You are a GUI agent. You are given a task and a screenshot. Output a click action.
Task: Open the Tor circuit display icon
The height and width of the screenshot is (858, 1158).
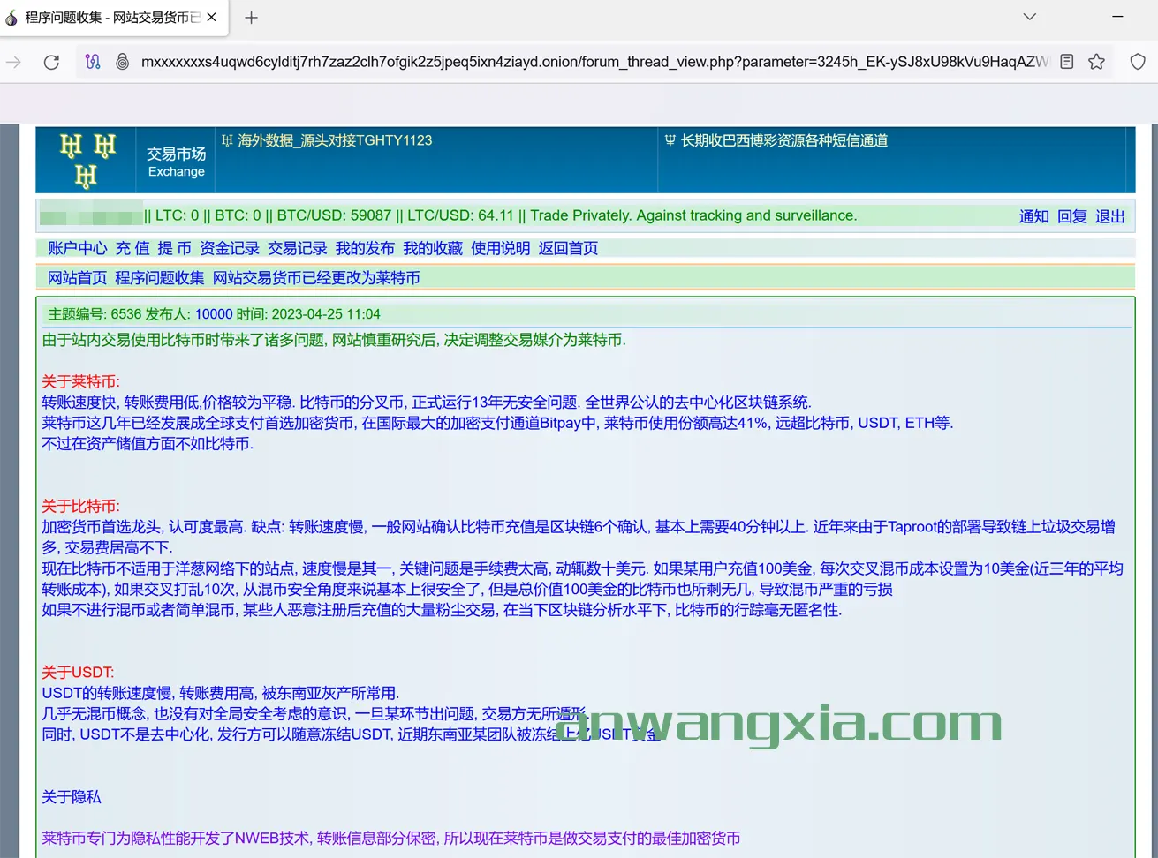(x=93, y=61)
